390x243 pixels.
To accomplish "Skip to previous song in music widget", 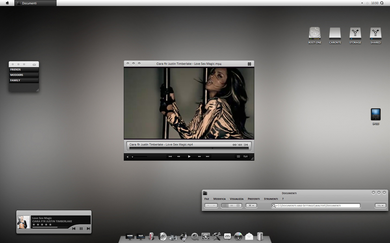I will pyautogui.click(x=74, y=228).
